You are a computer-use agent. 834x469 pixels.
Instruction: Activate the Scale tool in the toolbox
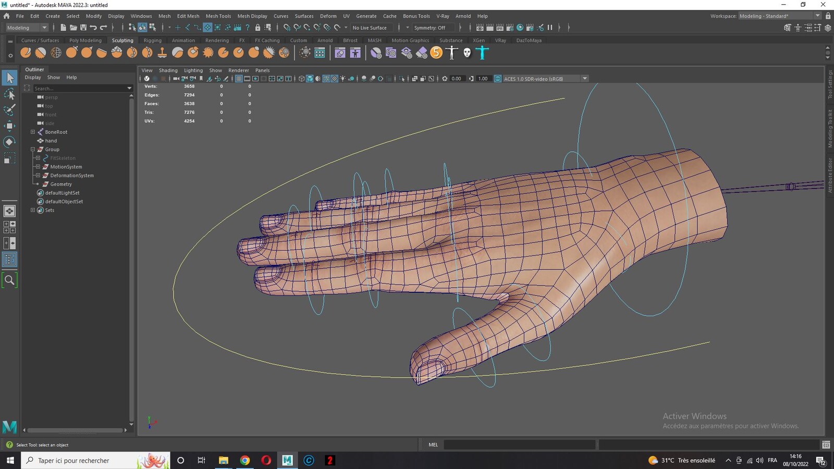pos(9,158)
